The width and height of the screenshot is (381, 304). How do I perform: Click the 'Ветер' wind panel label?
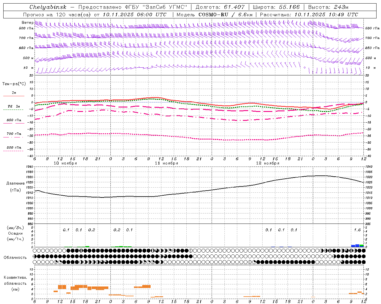(x=27, y=23)
